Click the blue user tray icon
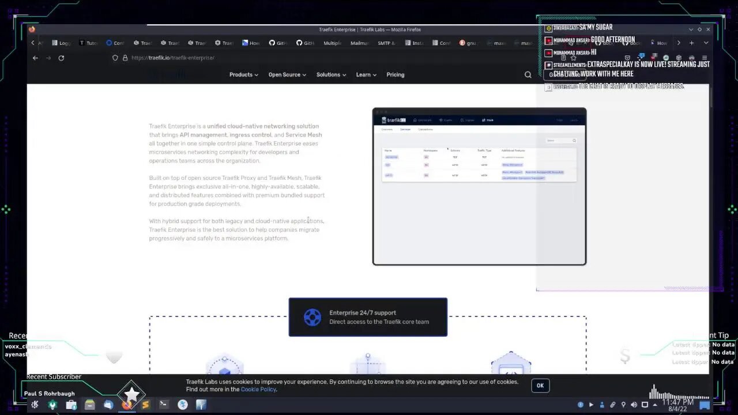This screenshot has height=415, width=738. pyautogui.click(x=602, y=405)
